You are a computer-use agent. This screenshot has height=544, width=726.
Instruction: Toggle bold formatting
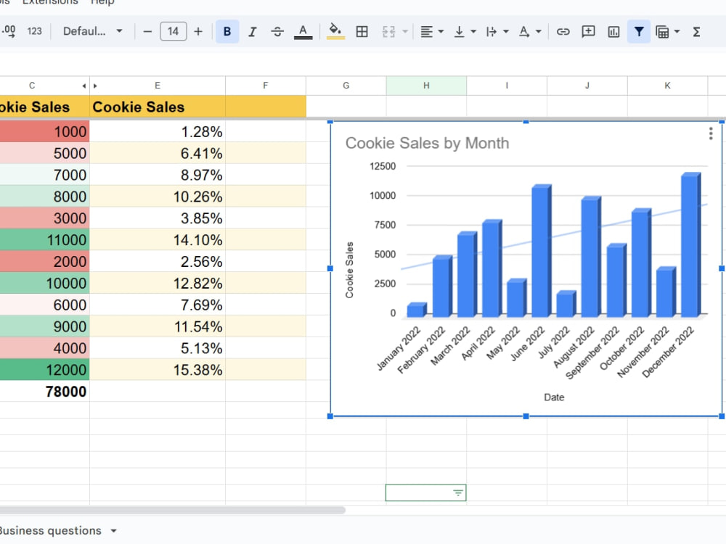[227, 31]
